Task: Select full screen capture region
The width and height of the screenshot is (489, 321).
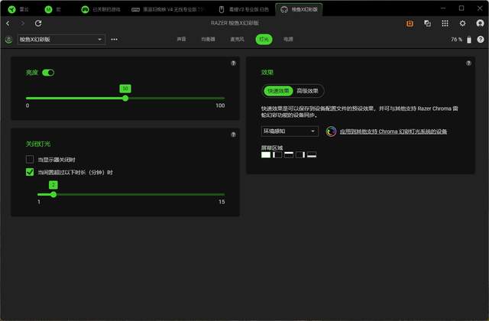Action: [266, 154]
